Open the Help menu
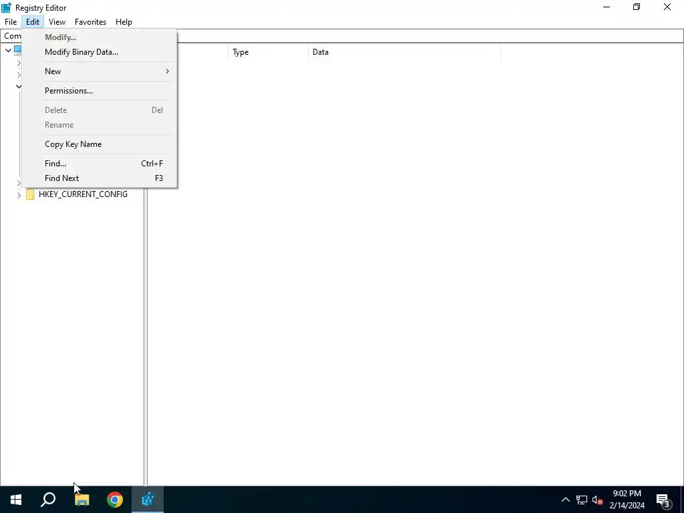 click(x=124, y=22)
